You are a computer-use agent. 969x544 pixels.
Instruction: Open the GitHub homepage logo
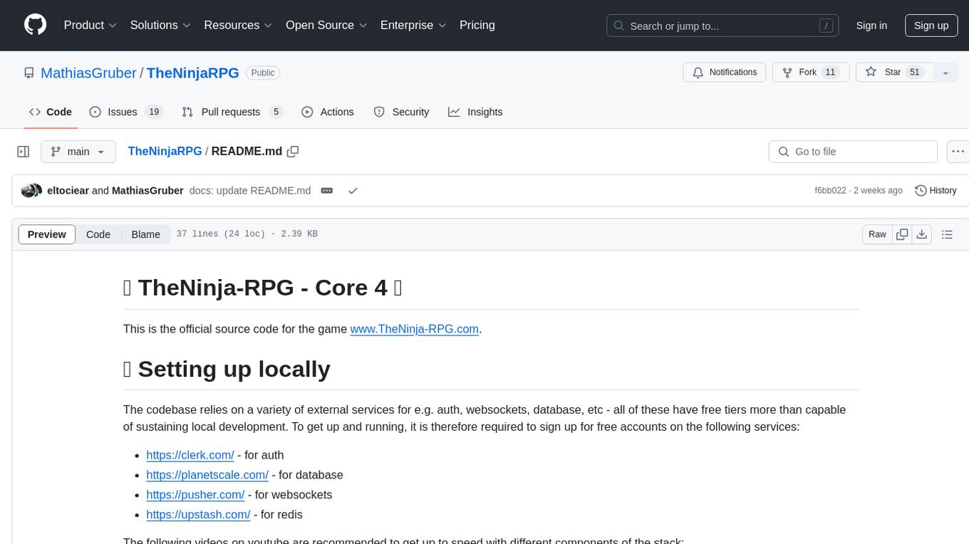pyautogui.click(x=35, y=25)
